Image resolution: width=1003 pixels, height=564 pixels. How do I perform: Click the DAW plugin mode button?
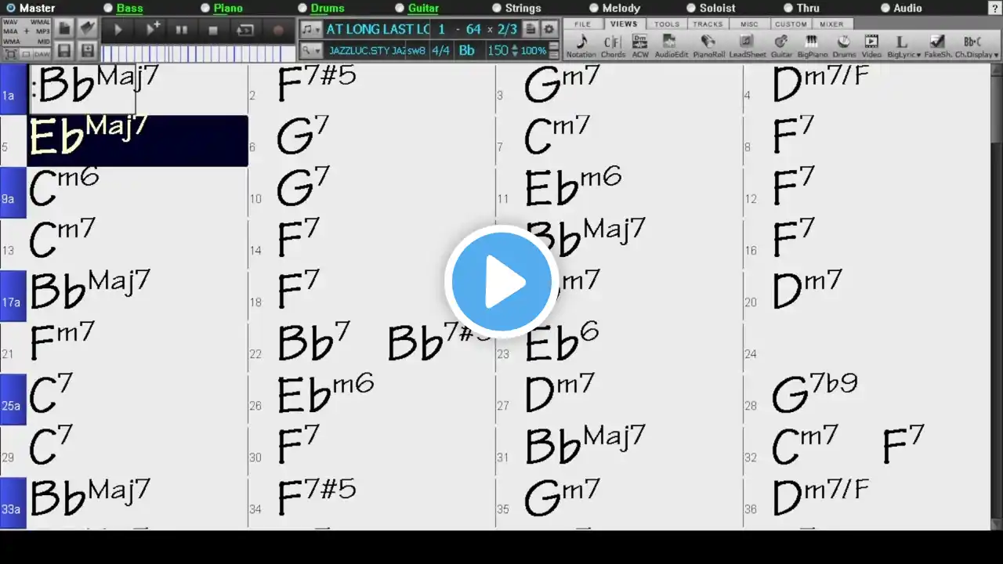tap(42, 54)
